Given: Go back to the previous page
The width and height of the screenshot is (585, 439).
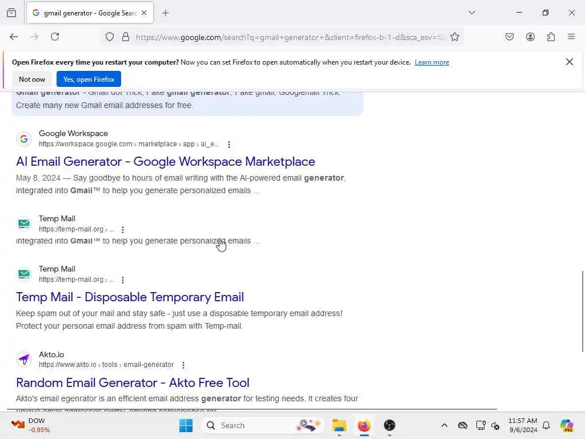Looking at the screenshot, I should (x=14, y=37).
